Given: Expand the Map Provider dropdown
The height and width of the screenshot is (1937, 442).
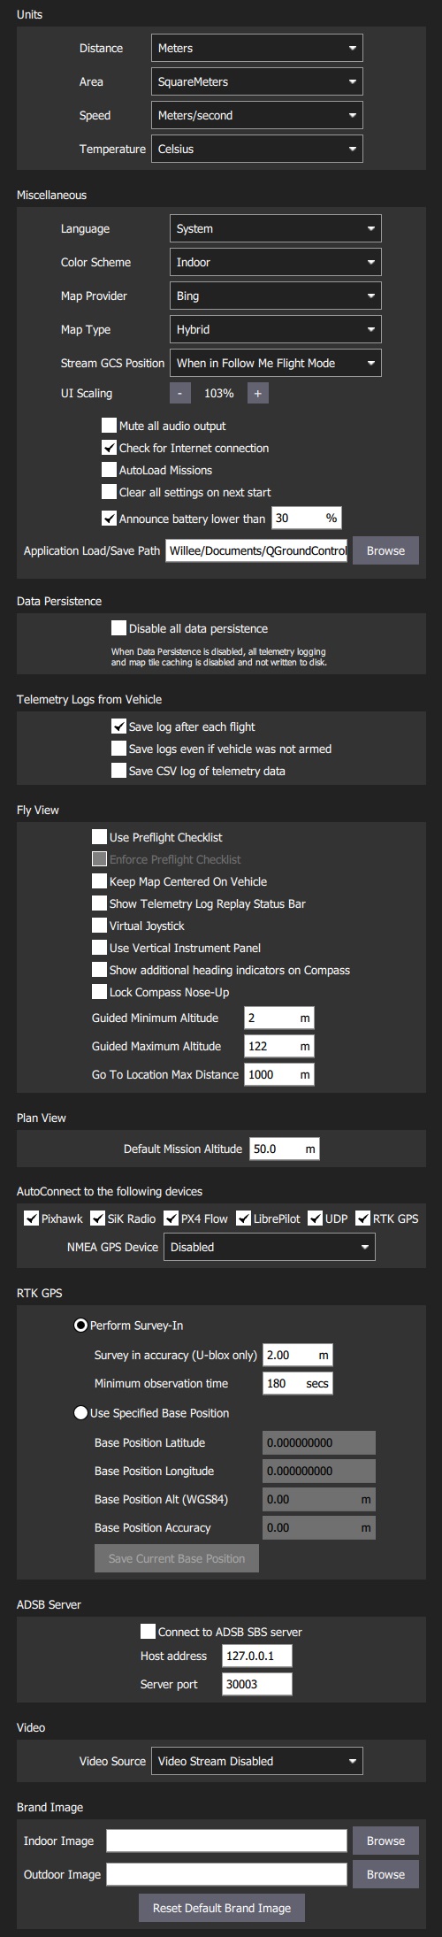Looking at the screenshot, I should click(275, 296).
